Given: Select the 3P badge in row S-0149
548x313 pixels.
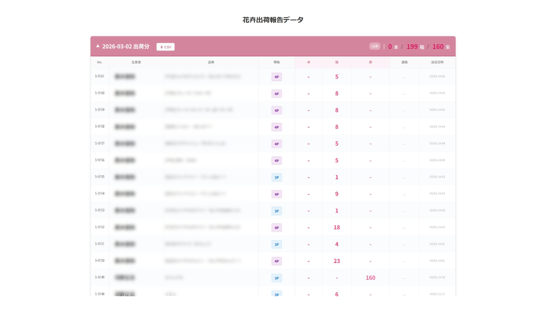Looking at the screenshot, I should (x=276, y=278).
